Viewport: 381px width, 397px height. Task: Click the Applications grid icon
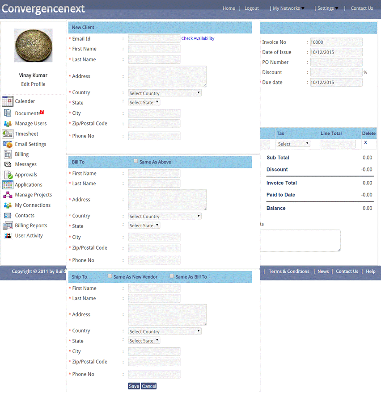[x=8, y=185]
